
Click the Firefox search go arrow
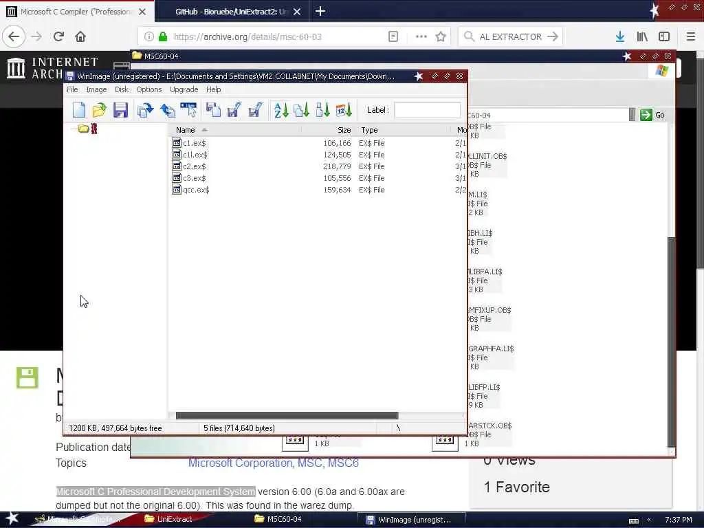coord(553,36)
